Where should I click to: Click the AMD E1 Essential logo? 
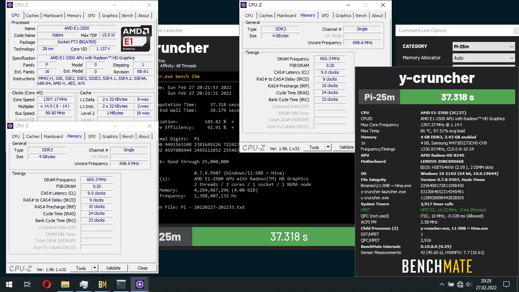(136, 38)
